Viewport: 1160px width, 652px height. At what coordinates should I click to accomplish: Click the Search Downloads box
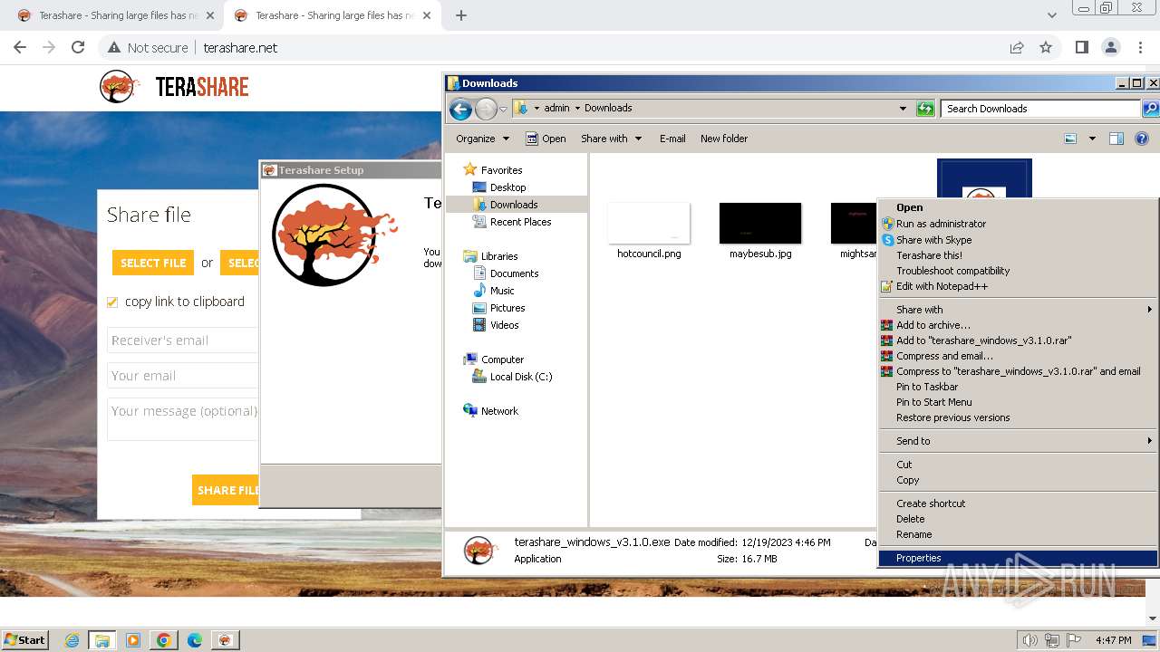click(x=1039, y=109)
